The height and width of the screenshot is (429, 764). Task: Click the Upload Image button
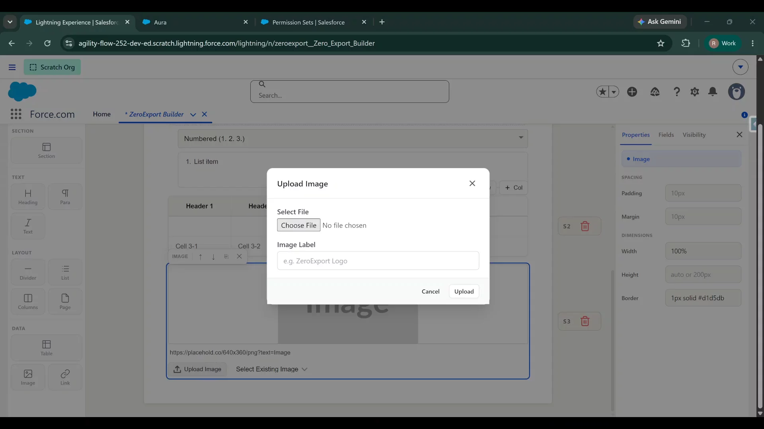tap(197, 369)
